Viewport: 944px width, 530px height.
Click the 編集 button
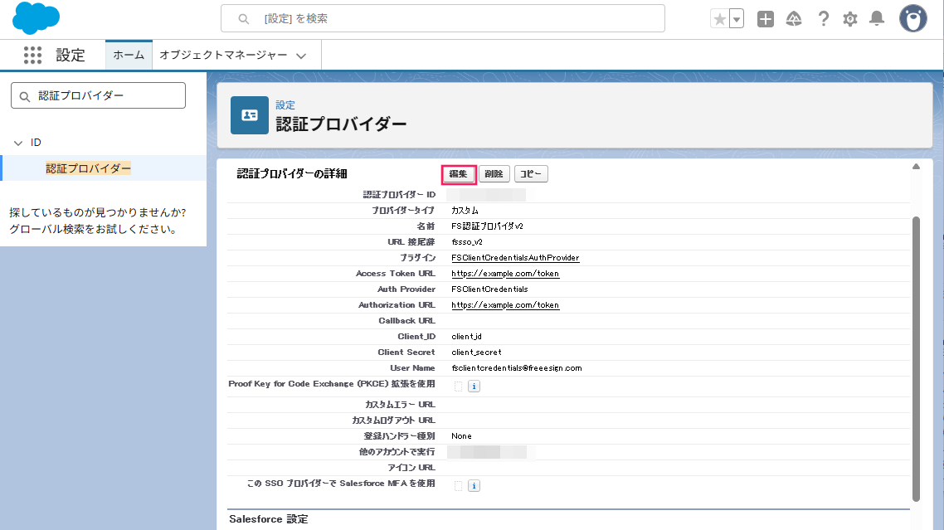[458, 174]
